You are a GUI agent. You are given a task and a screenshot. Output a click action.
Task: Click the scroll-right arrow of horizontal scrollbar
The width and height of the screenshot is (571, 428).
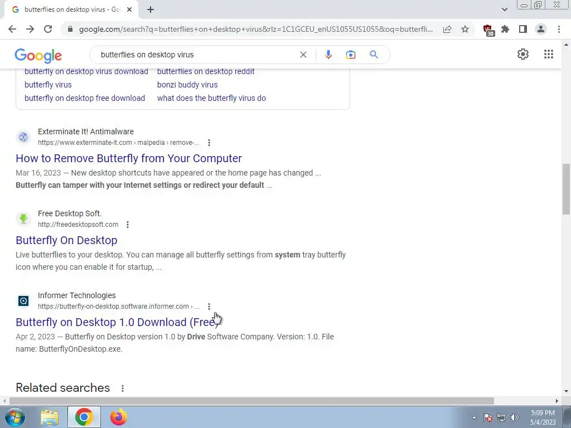557,401
